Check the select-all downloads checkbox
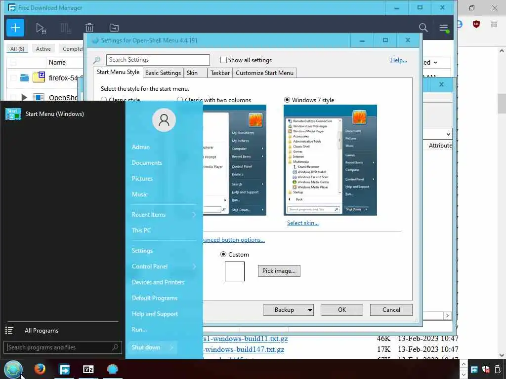 click(13, 63)
